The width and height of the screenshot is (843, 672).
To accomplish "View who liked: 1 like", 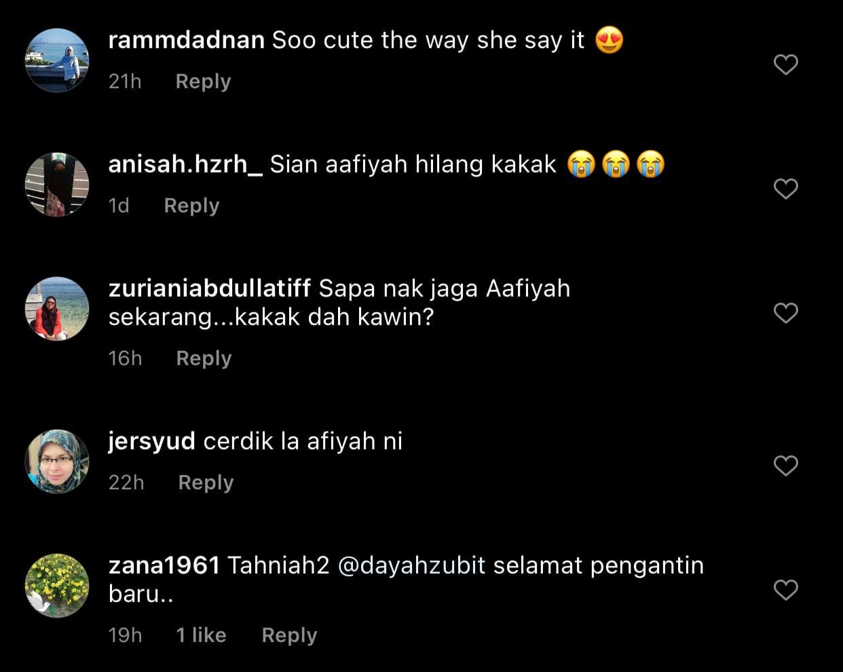I will (201, 635).
